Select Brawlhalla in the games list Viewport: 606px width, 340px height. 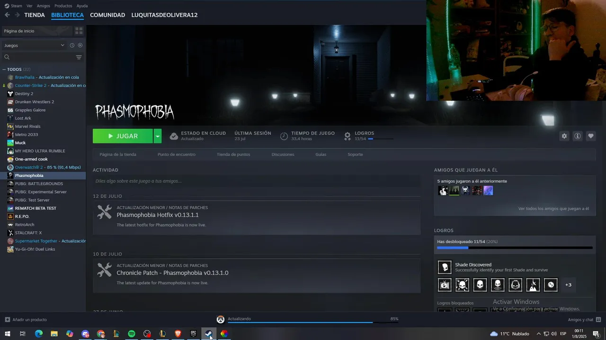(x=43, y=77)
